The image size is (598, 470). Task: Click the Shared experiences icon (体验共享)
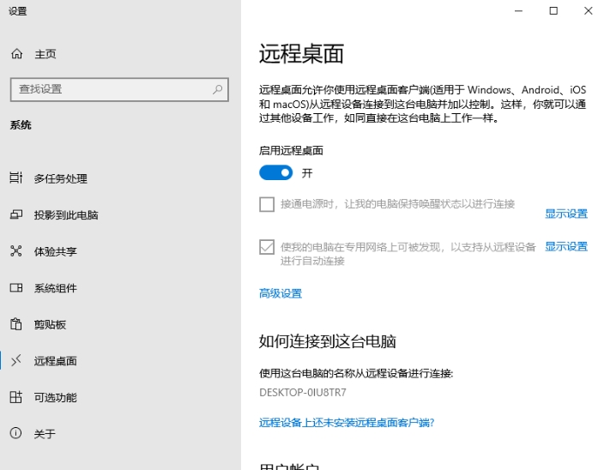tap(15, 251)
